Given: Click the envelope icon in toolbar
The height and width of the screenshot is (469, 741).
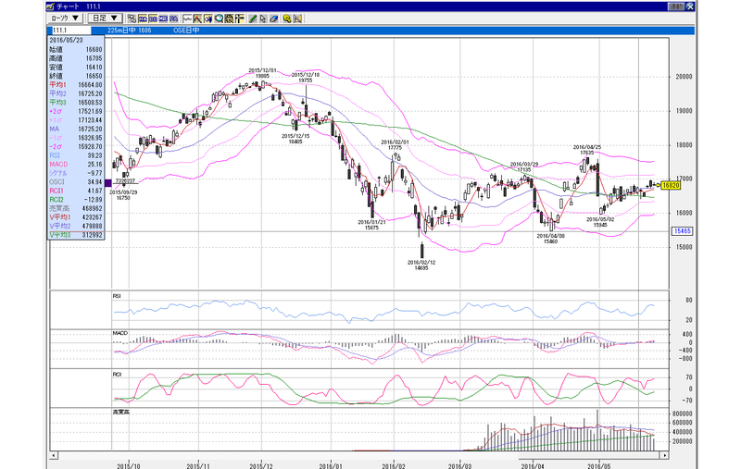Looking at the screenshot, I should pyautogui.click(x=297, y=19).
